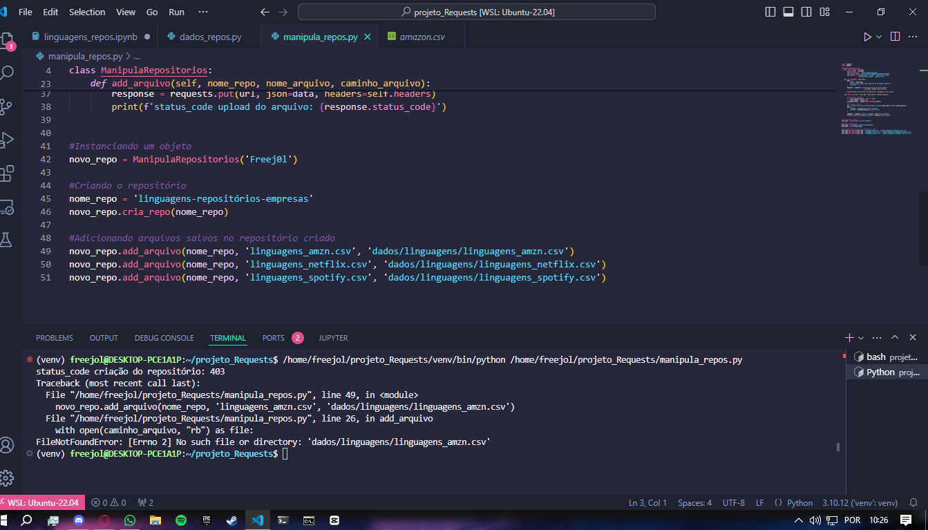
Task: Open the errors and warnings counter
Action: 109,502
